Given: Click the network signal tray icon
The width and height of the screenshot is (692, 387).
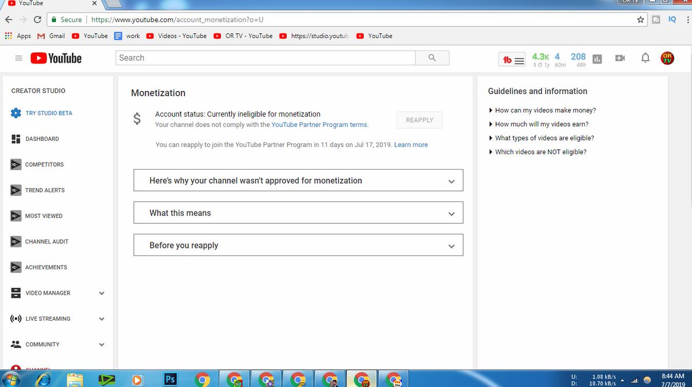Looking at the screenshot, I should coord(635,380).
